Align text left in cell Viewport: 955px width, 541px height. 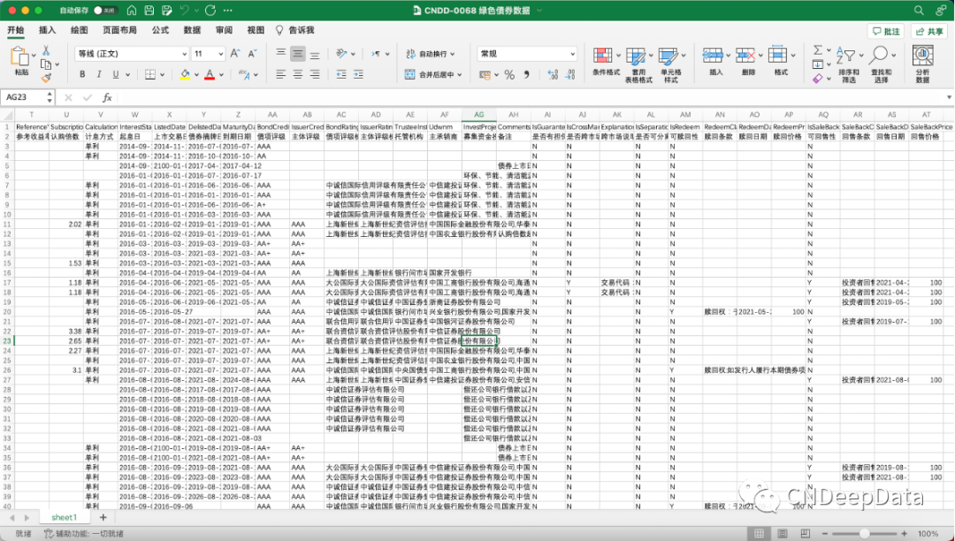coord(281,74)
